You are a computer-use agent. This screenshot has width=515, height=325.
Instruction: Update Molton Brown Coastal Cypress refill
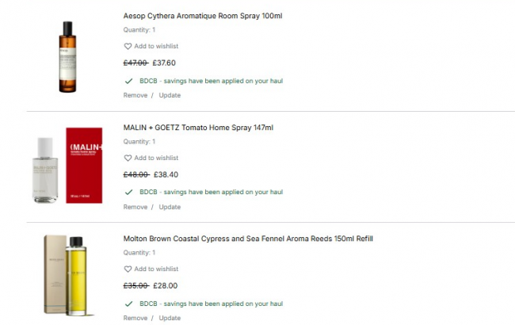[x=170, y=318]
